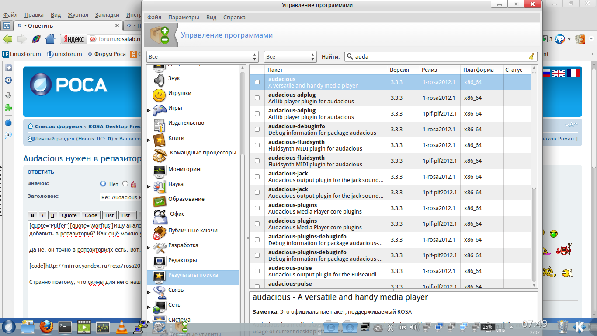Expand the Игры category tree
Image resolution: width=597 pixels, height=336 pixels.
(x=149, y=110)
